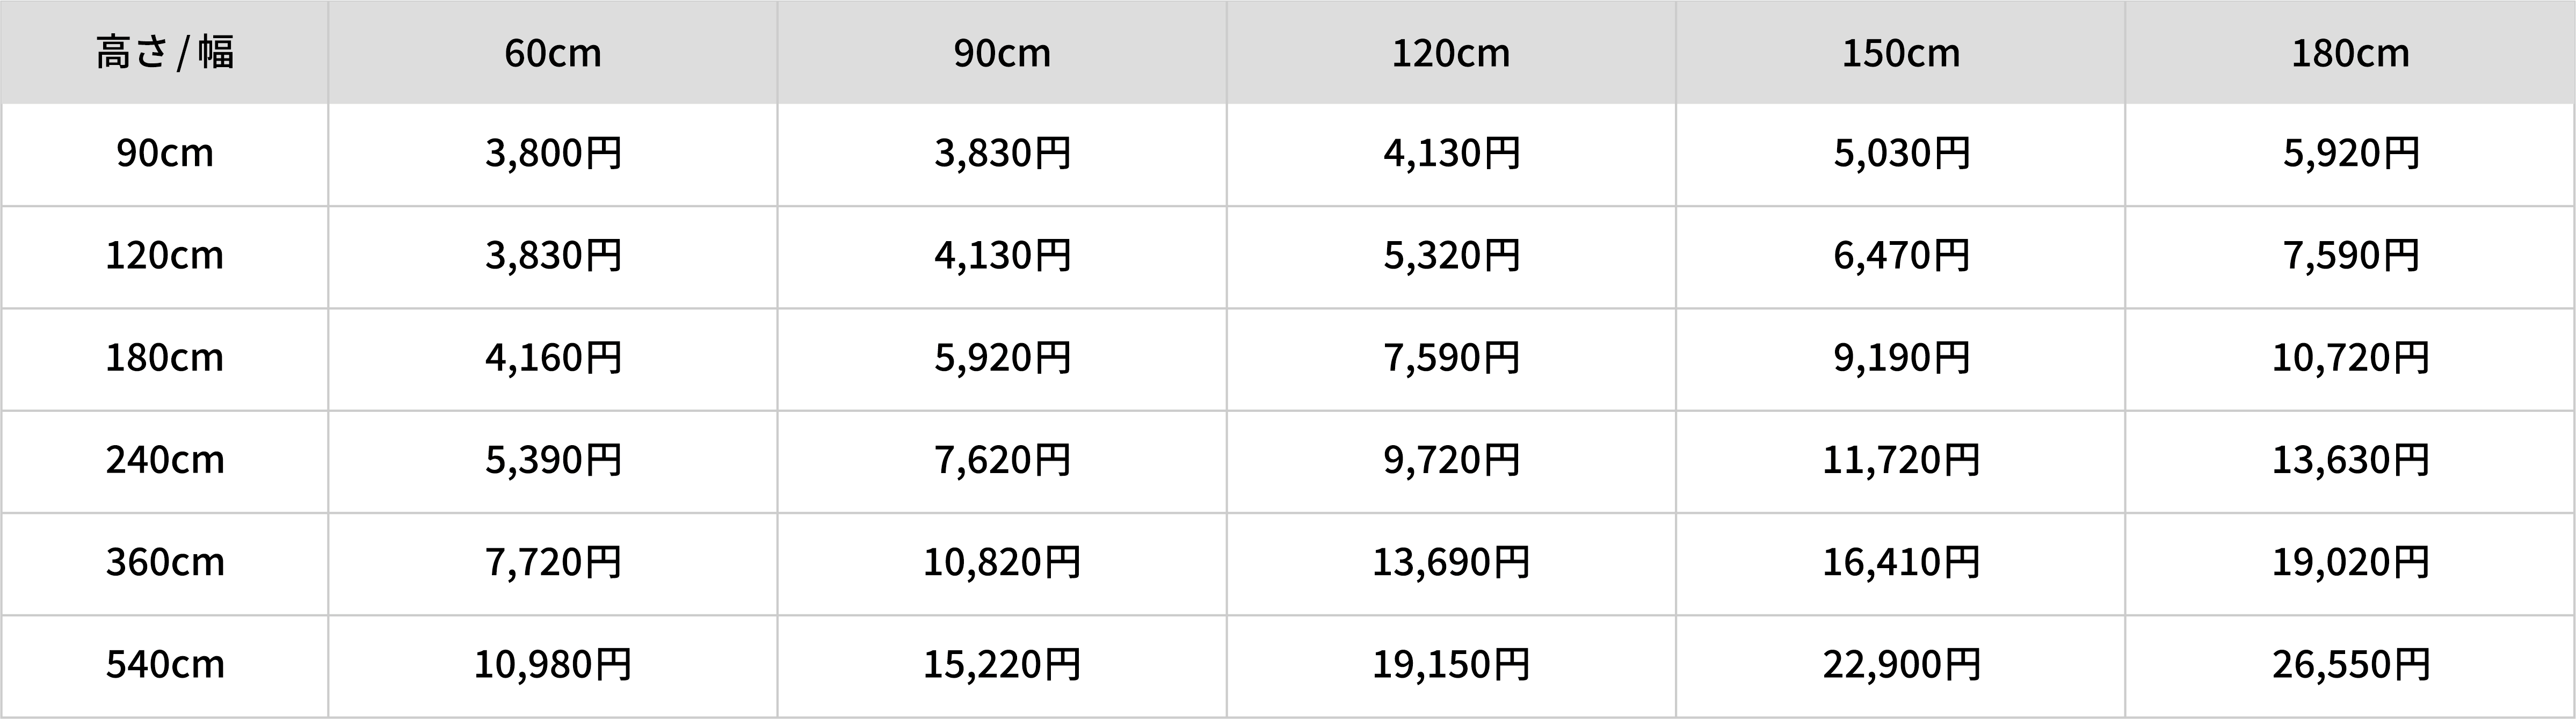Click the 4,160円 price cell
Image resolution: width=2576 pixels, height=719 pixels.
click(553, 358)
